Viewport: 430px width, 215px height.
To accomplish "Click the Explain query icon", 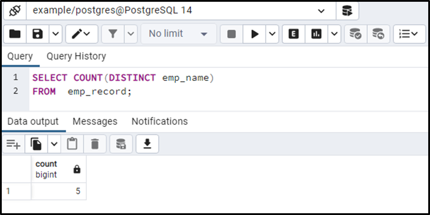I will tap(294, 34).
